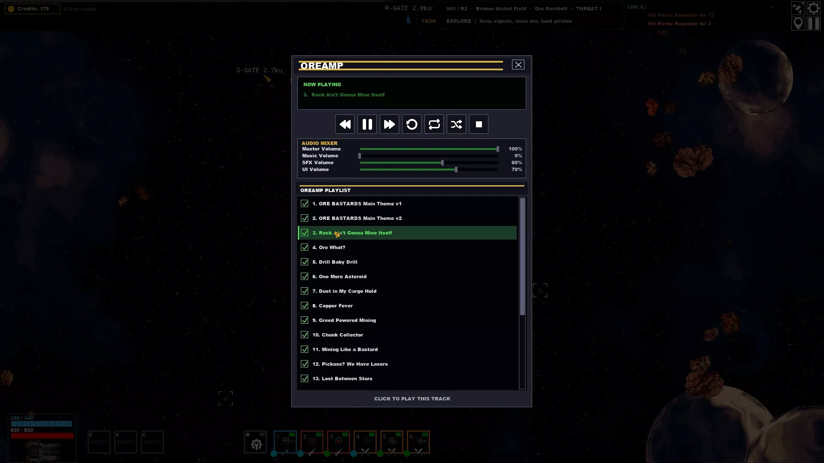Play Chunk Collector track
Screen dimensions: 824x463
pyautogui.click(x=407, y=335)
